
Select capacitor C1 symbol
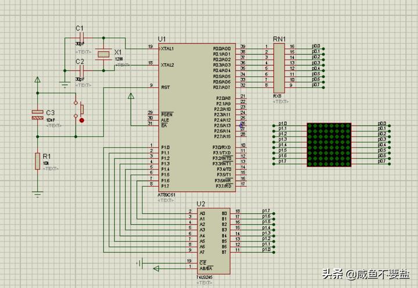coord(80,39)
